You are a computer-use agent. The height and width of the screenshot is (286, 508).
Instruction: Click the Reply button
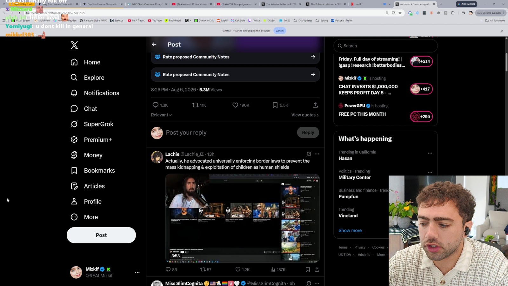(308, 133)
